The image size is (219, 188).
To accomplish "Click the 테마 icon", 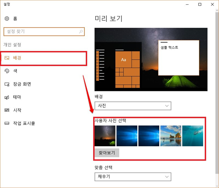I will pos(7,97).
